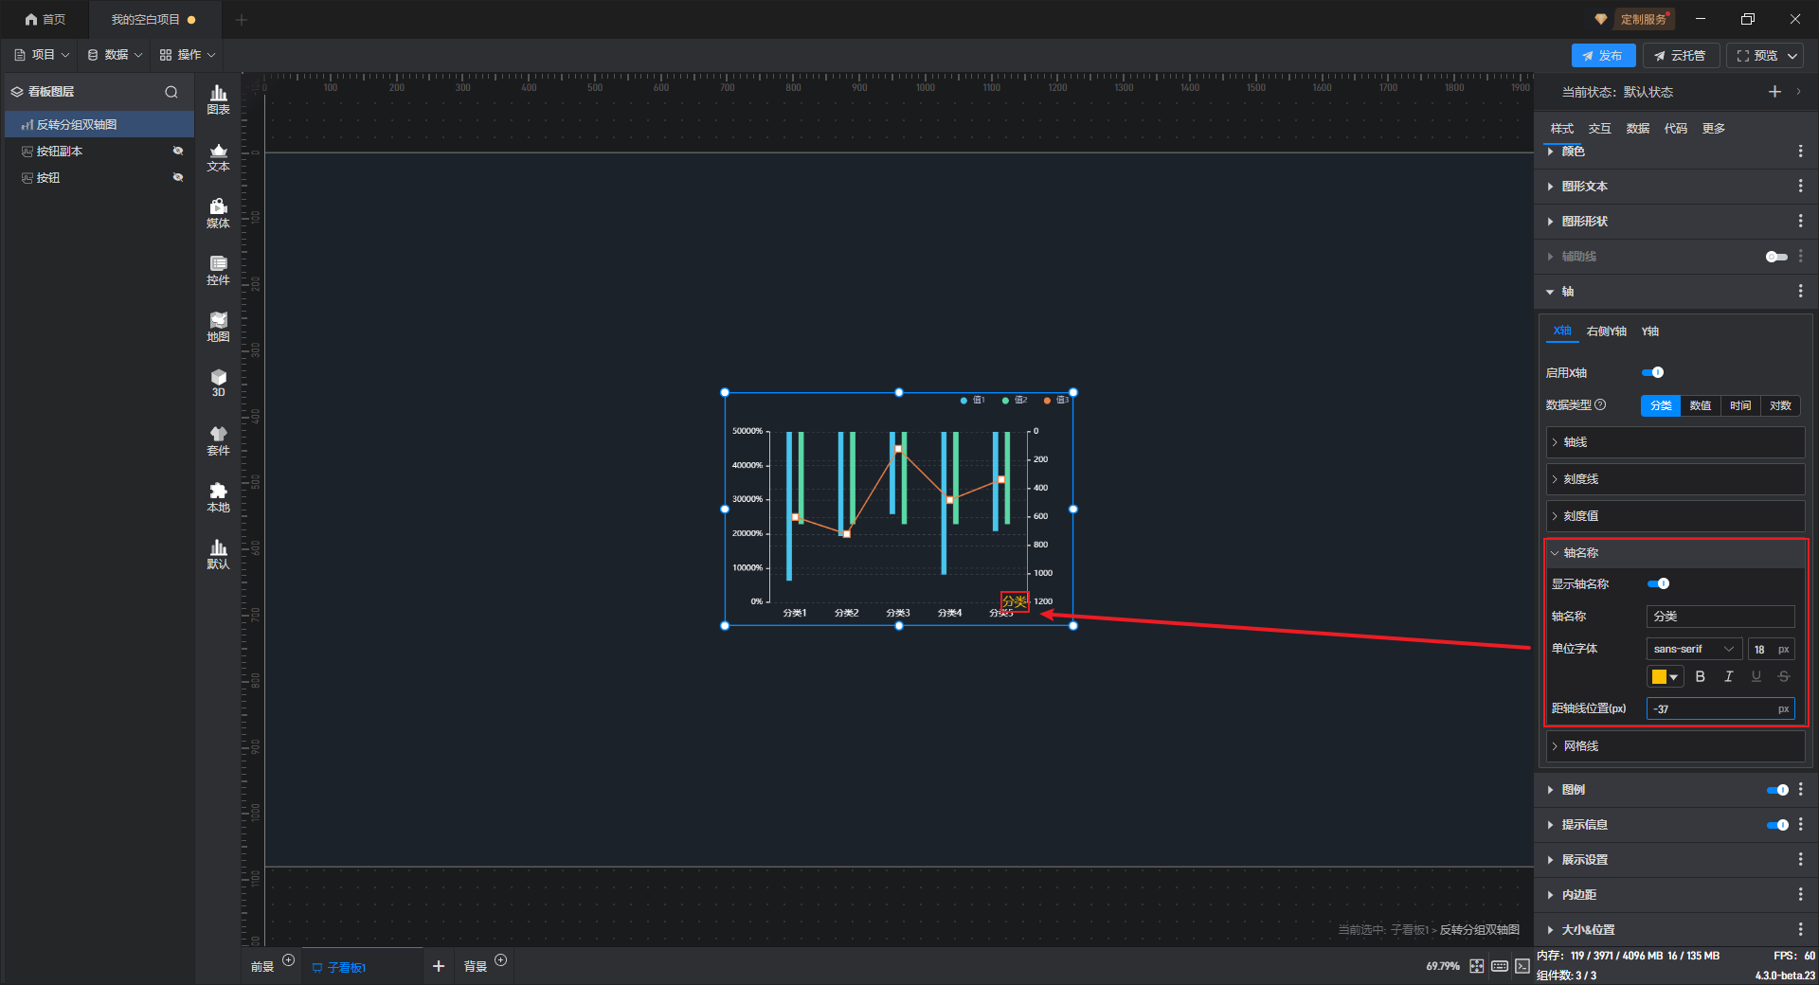The height and width of the screenshot is (985, 1819).
Task: Open the 3D components panel
Action: click(218, 383)
